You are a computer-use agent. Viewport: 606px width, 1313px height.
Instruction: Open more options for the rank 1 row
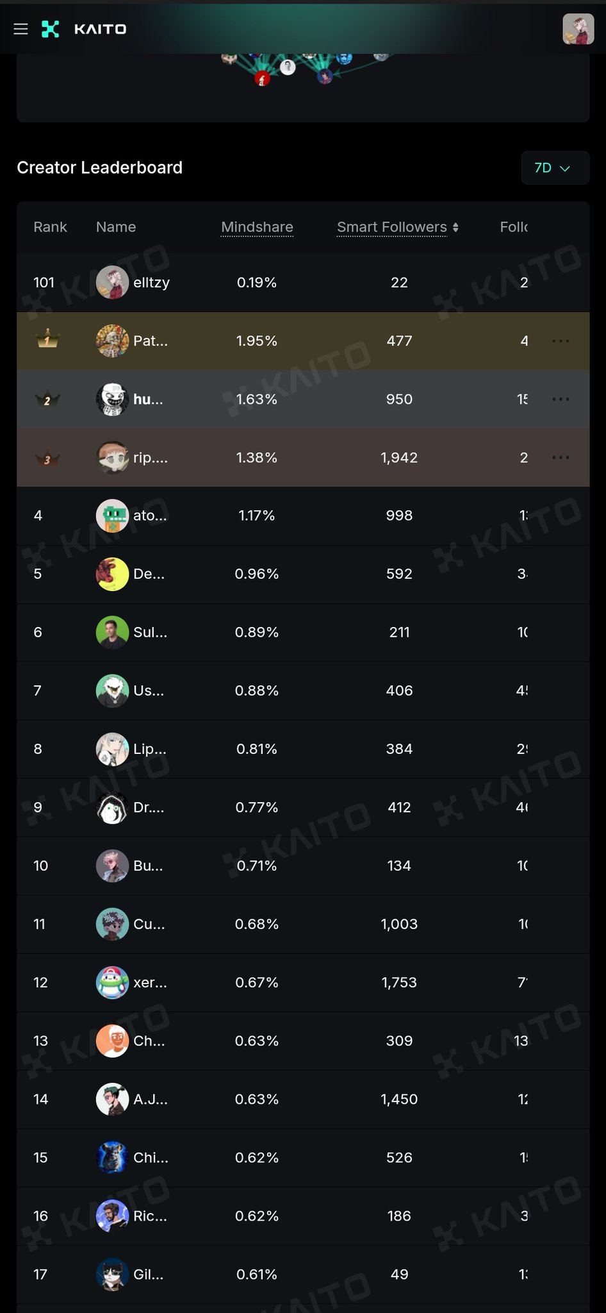(x=561, y=341)
